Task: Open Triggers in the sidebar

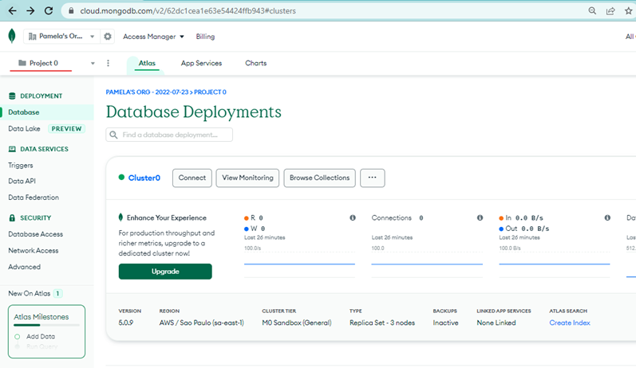Action: 21,165
